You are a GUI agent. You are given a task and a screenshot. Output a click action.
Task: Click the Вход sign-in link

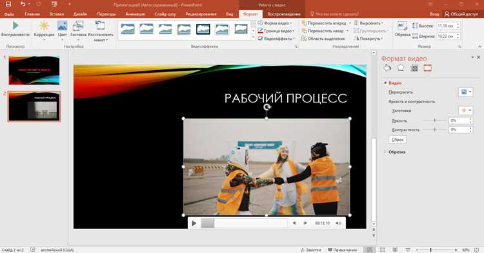pos(434,14)
